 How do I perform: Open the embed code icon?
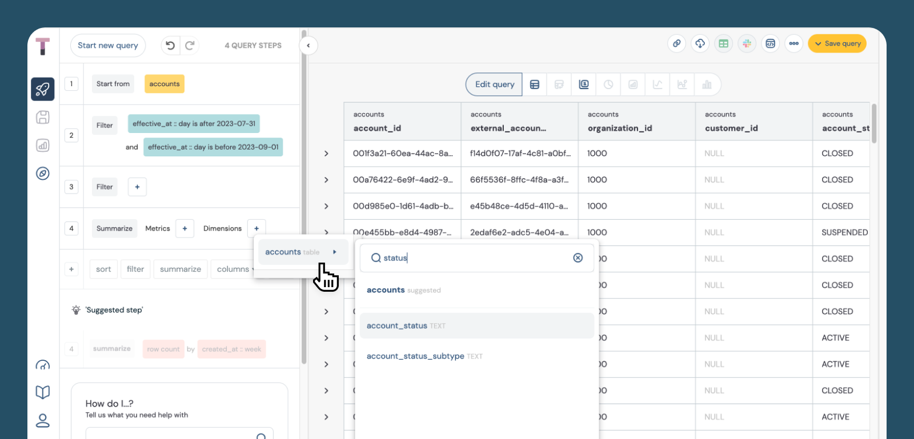click(x=771, y=43)
